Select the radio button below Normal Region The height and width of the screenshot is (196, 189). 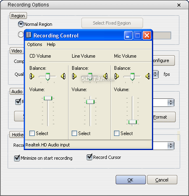[21, 35]
